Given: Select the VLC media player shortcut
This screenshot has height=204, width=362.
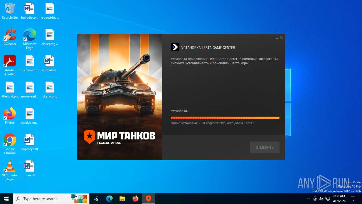Looking at the screenshot, I should point(10,171).
